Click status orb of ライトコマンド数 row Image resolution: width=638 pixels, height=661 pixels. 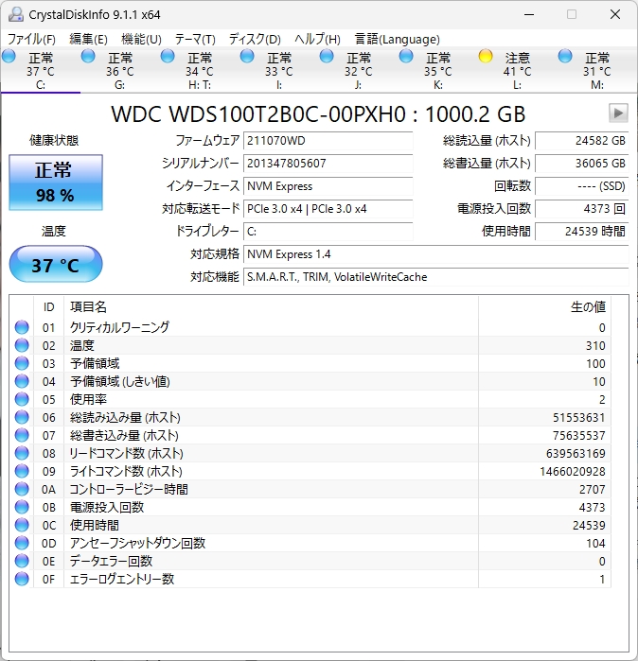point(22,471)
